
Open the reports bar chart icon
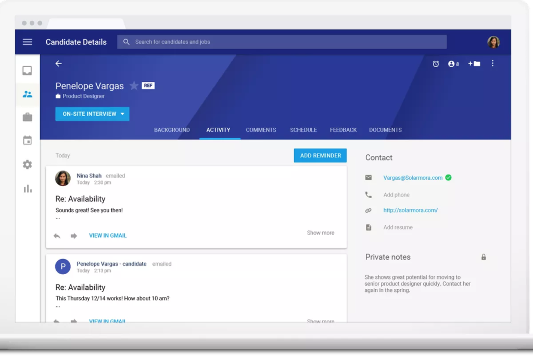(x=28, y=189)
